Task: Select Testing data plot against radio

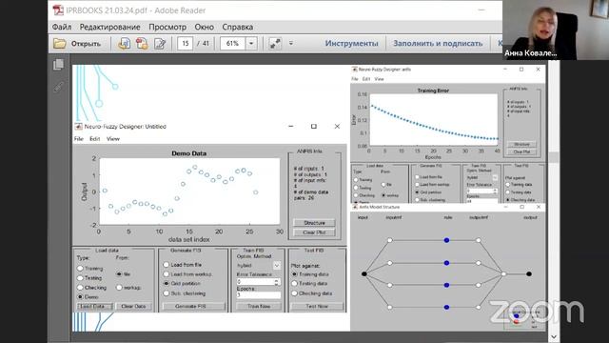Action: (x=294, y=284)
